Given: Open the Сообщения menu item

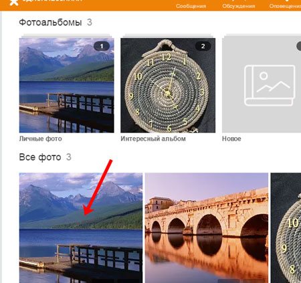Looking at the screenshot, I should tap(191, 6).
